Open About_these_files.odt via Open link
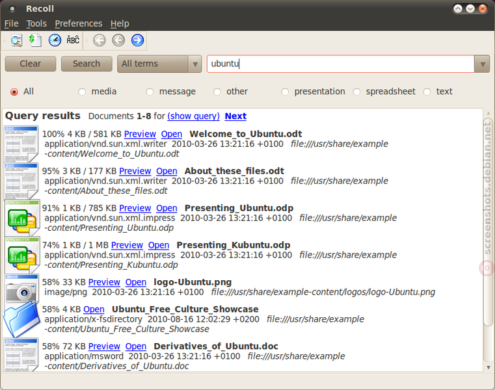This screenshot has height=390, width=495. point(167,171)
